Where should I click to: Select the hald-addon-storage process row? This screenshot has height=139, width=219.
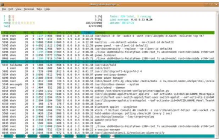[x=108, y=113]
